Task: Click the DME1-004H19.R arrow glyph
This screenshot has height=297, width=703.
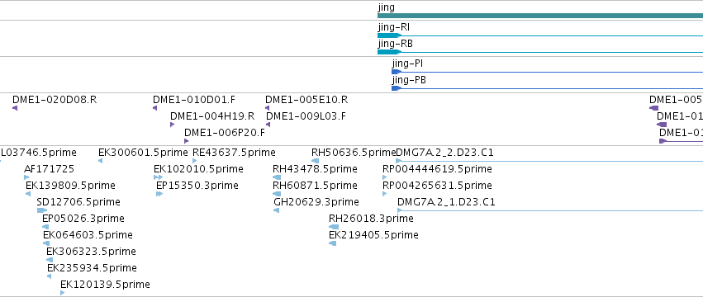Action: 172,125
